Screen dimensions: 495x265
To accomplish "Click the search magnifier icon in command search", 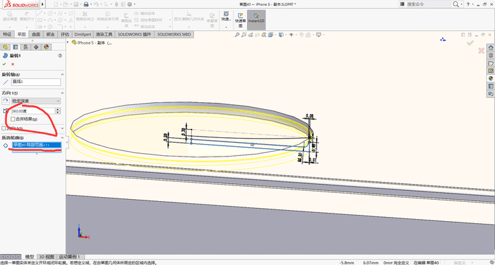I will tap(456, 4).
